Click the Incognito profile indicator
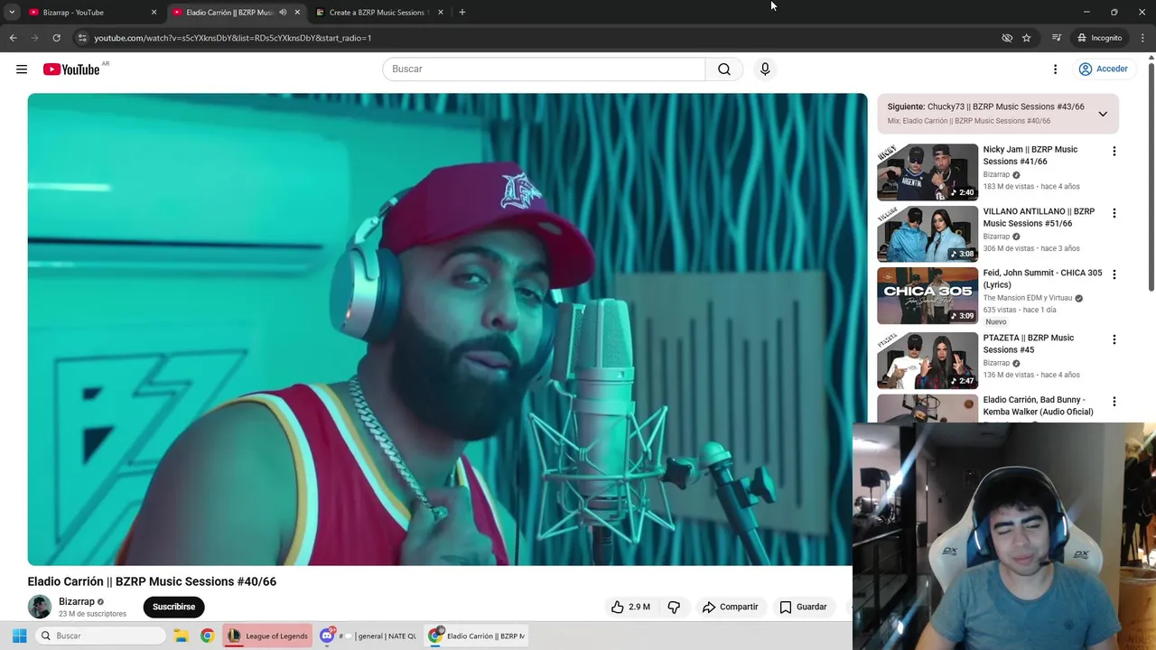This screenshot has width=1156, height=650. (x=1099, y=38)
